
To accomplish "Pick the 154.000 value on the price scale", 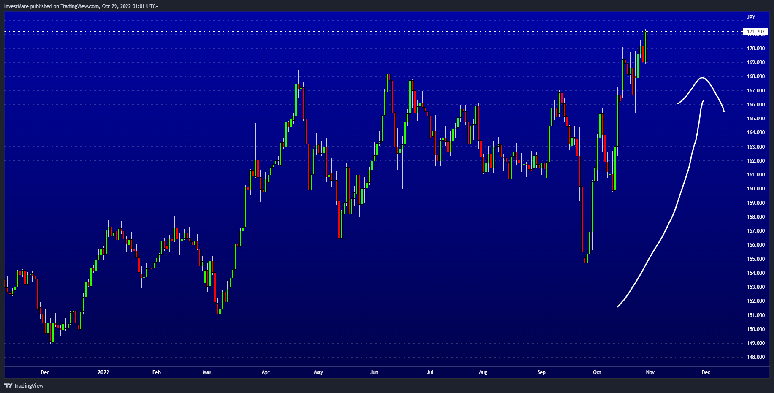I will tap(756, 273).
